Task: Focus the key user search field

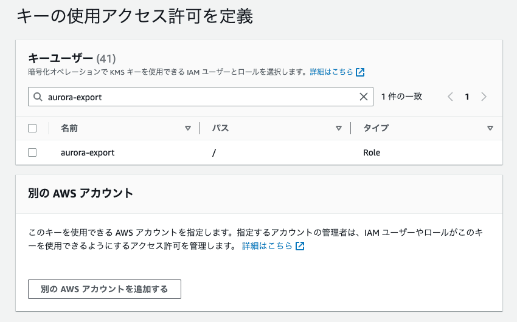Action: click(201, 97)
